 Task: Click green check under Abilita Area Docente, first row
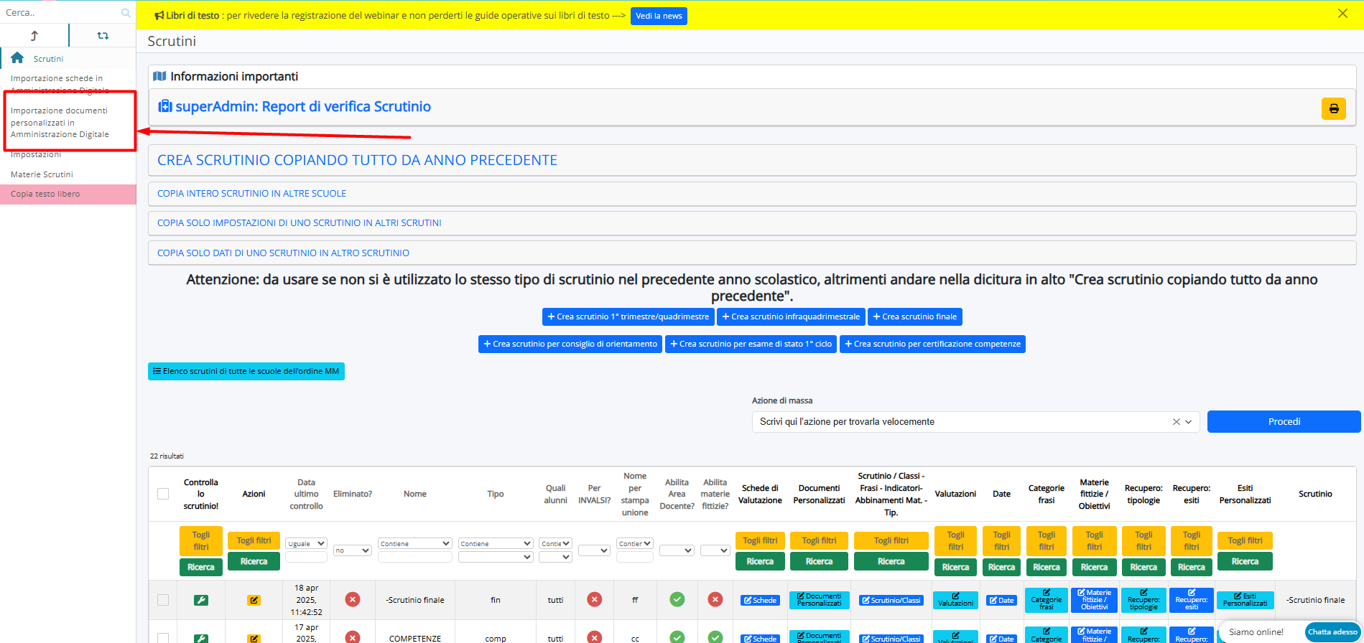[677, 599]
